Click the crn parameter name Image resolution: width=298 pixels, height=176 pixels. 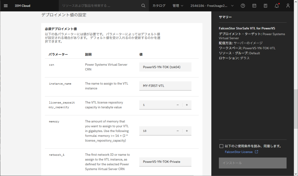click(x=52, y=65)
